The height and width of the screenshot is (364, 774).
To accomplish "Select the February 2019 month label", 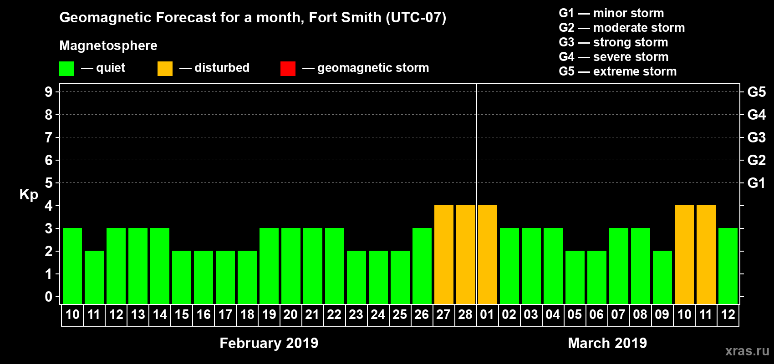I will tap(269, 343).
